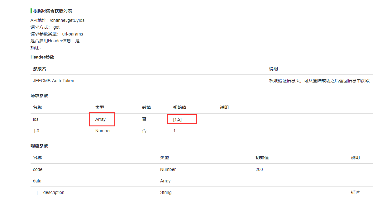This screenshot has height=198, width=373.
Task: Select the ids parameter name cell
Action: point(36,119)
